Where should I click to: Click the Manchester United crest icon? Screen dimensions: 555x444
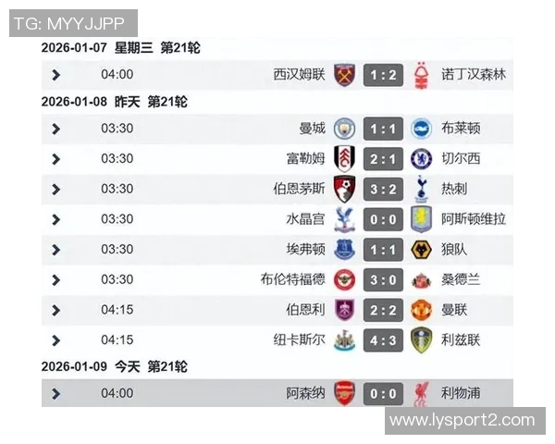[422, 309]
